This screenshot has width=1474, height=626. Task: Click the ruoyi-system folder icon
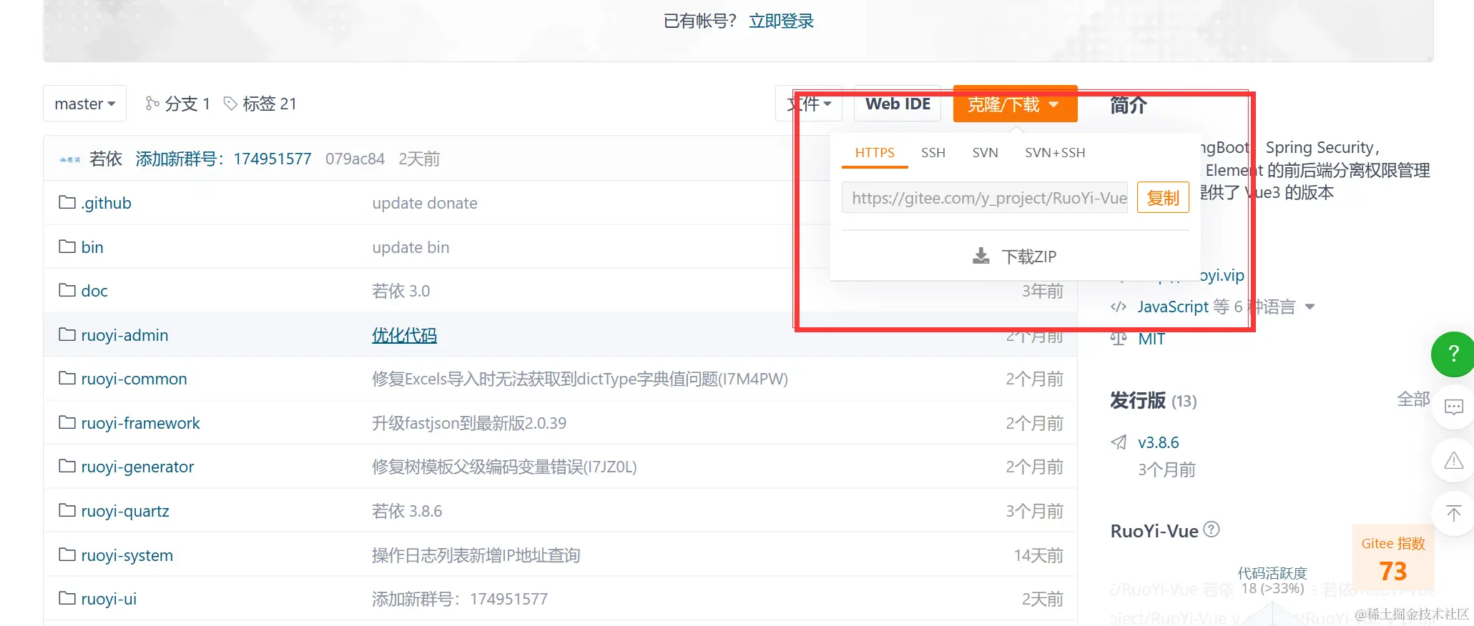click(67, 555)
